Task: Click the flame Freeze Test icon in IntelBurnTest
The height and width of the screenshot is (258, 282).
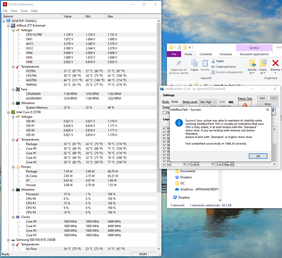Action: (245, 104)
